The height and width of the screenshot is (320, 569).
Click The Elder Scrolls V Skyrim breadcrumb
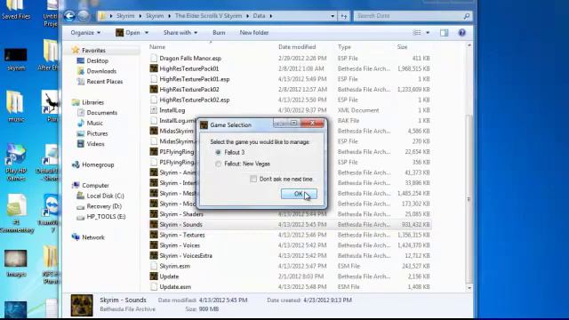coord(208,16)
